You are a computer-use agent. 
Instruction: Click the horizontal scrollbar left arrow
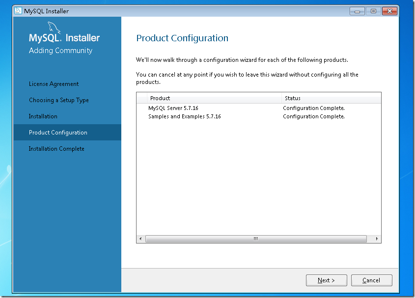140,239
